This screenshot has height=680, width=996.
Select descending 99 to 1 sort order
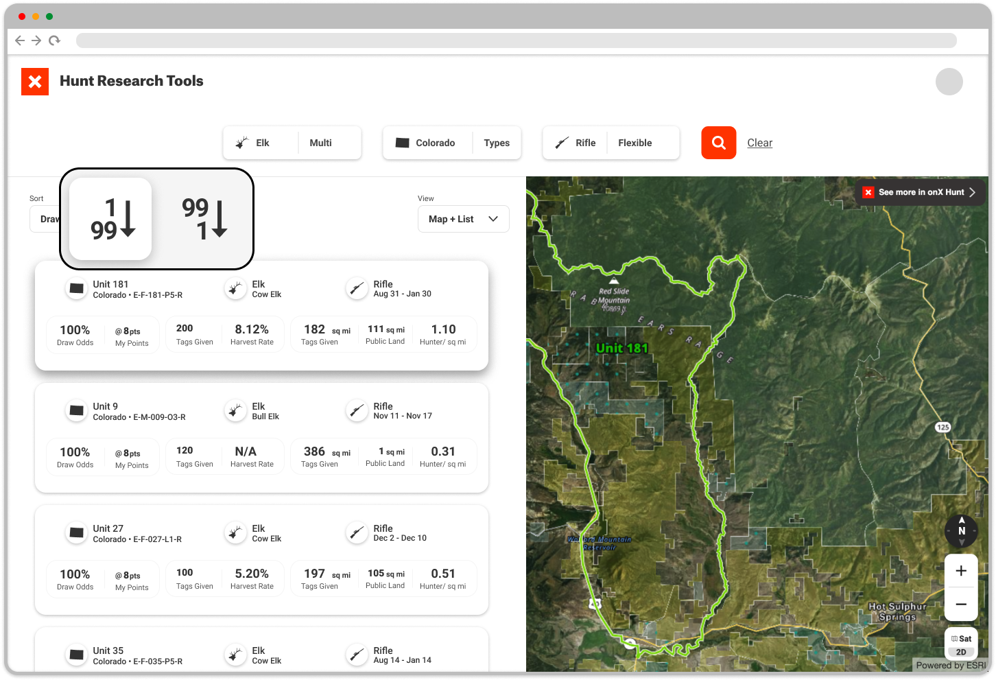[204, 219]
